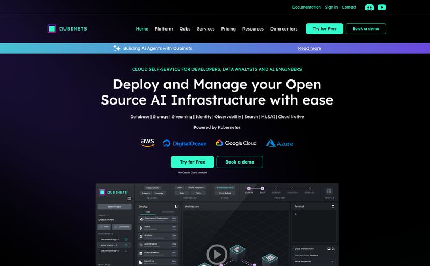Click the Qubinets logo inside the demo preview
The height and width of the screenshot is (266, 430).
coord(113,193)
